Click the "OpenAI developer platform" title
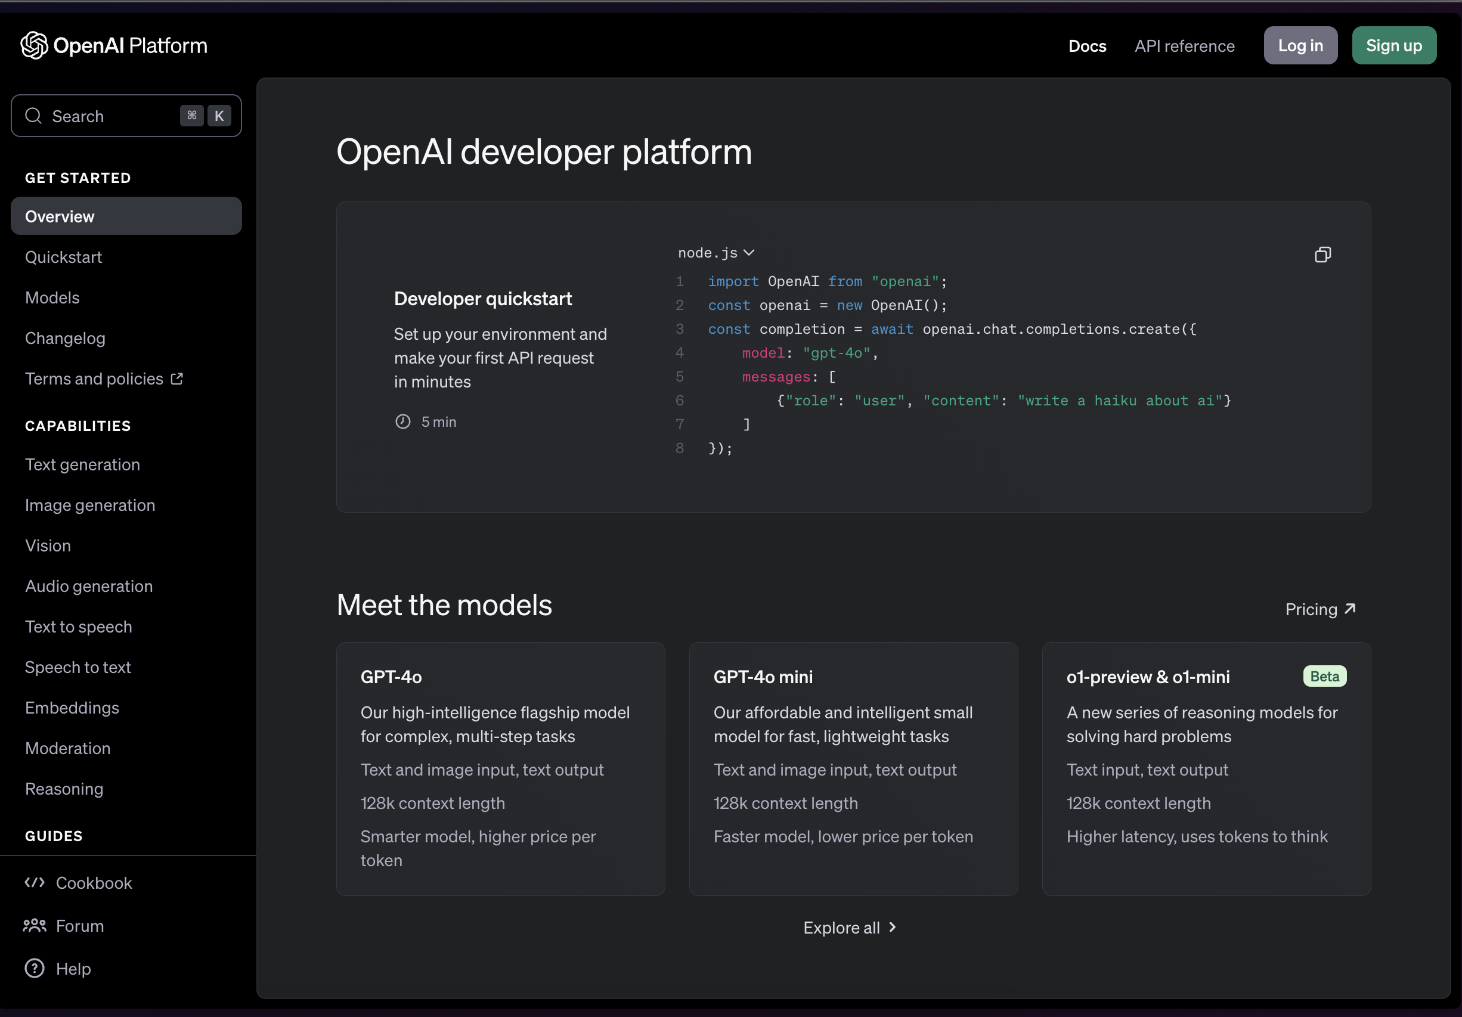The image size is (1462, 1017). [x=544, y=151]
